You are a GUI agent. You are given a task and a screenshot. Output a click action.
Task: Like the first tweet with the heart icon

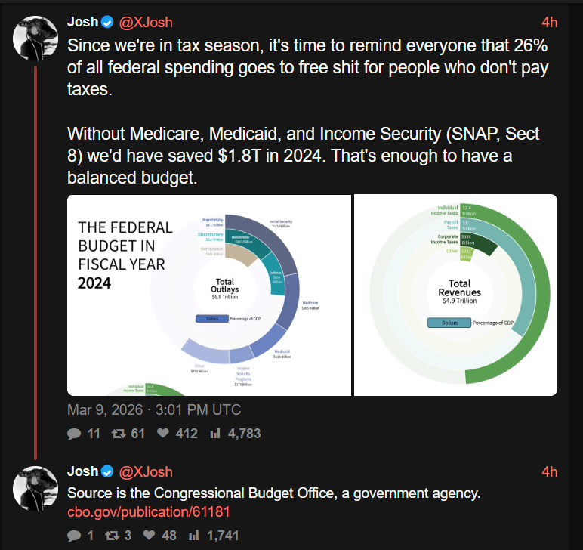(x=161, y=434)
